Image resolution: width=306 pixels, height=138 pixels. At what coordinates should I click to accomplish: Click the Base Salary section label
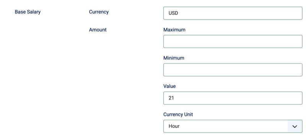(28, 12)
